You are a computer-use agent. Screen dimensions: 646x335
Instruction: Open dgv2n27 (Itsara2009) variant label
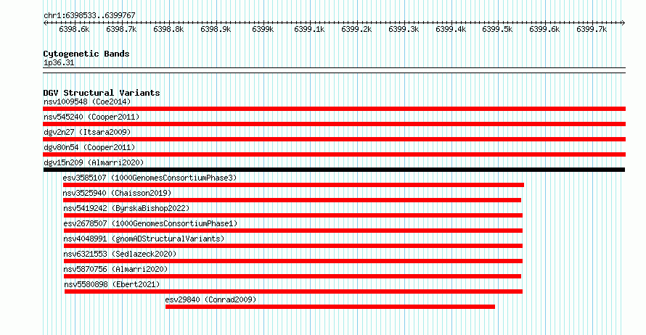click(x=87, y=132)
